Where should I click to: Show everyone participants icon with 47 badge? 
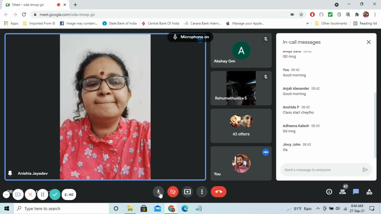343,192
